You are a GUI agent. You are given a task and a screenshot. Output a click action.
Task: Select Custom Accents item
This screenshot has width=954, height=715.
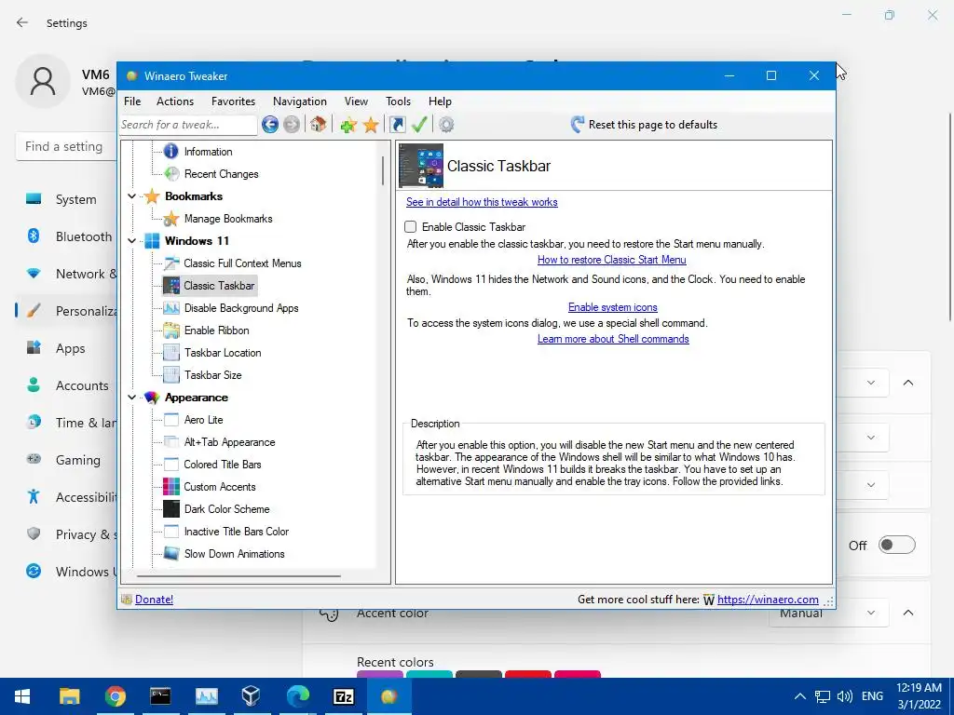(220, 486)
